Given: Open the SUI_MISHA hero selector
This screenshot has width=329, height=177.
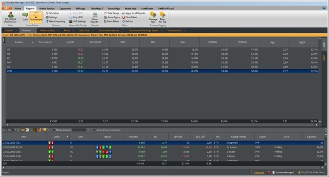Looking at the screenshot, I should point(11,17).
